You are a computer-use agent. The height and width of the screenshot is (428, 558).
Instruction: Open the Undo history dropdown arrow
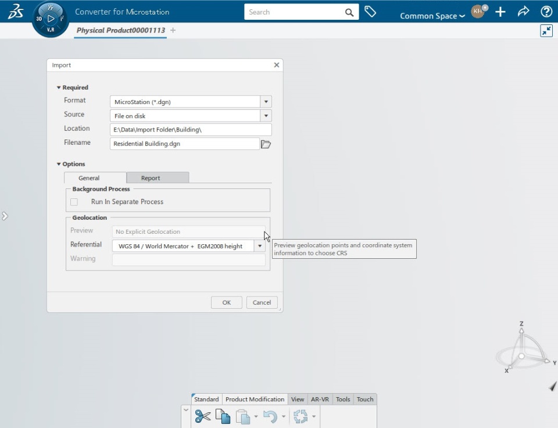coord(284,416)
